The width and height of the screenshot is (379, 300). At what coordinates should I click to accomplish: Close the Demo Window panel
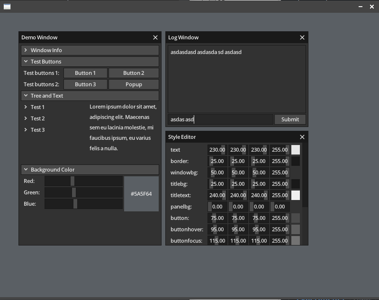155,37
